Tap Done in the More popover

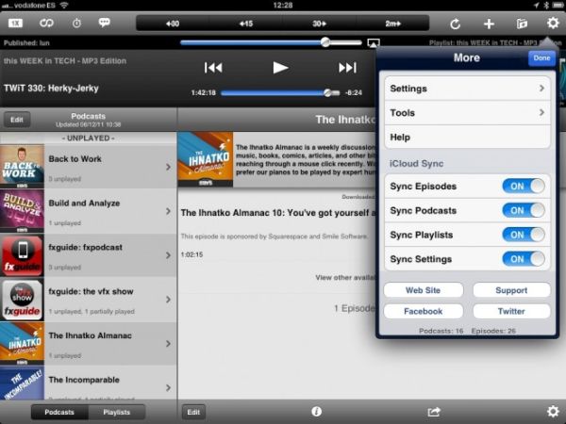click(x=541, y=58)
